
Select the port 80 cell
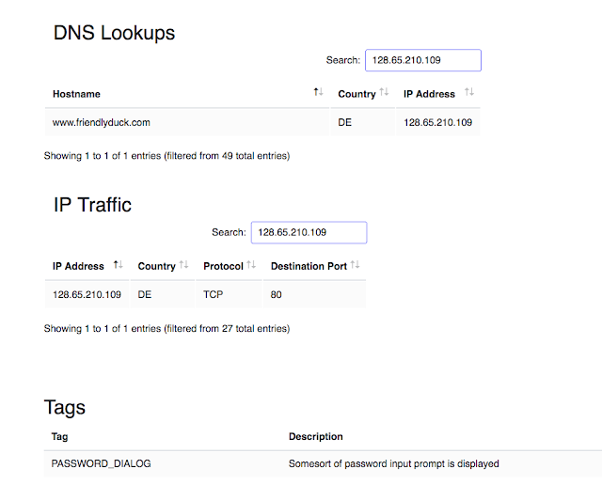click(x=314, y=295)
